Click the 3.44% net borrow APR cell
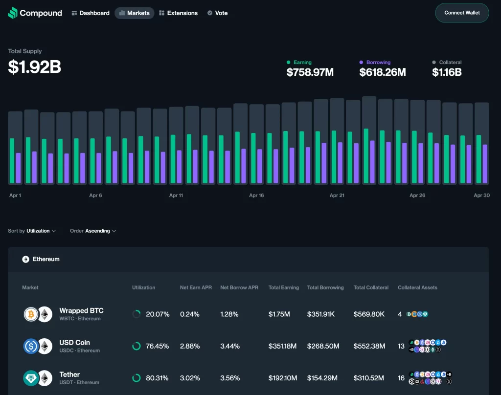 (x=230, y=346)
